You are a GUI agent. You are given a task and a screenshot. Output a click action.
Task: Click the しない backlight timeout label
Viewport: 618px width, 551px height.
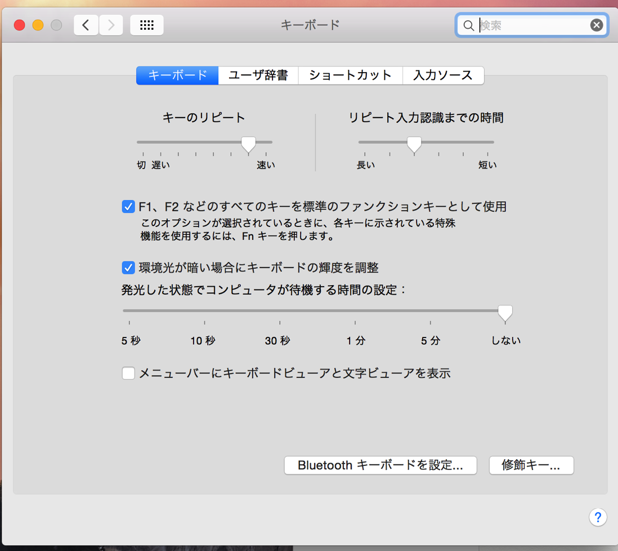tap(505, 340)
